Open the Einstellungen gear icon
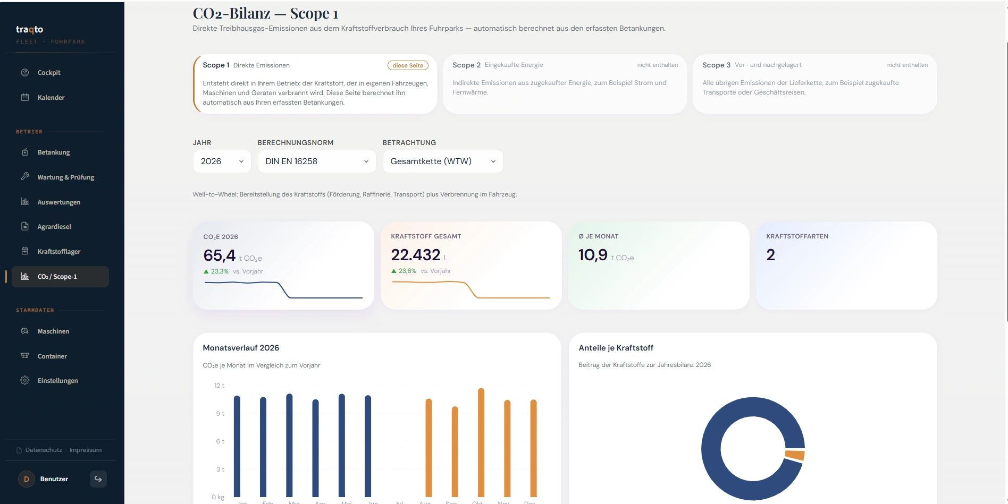Viewport: 1008px width, 504px height. click(24, 380)
